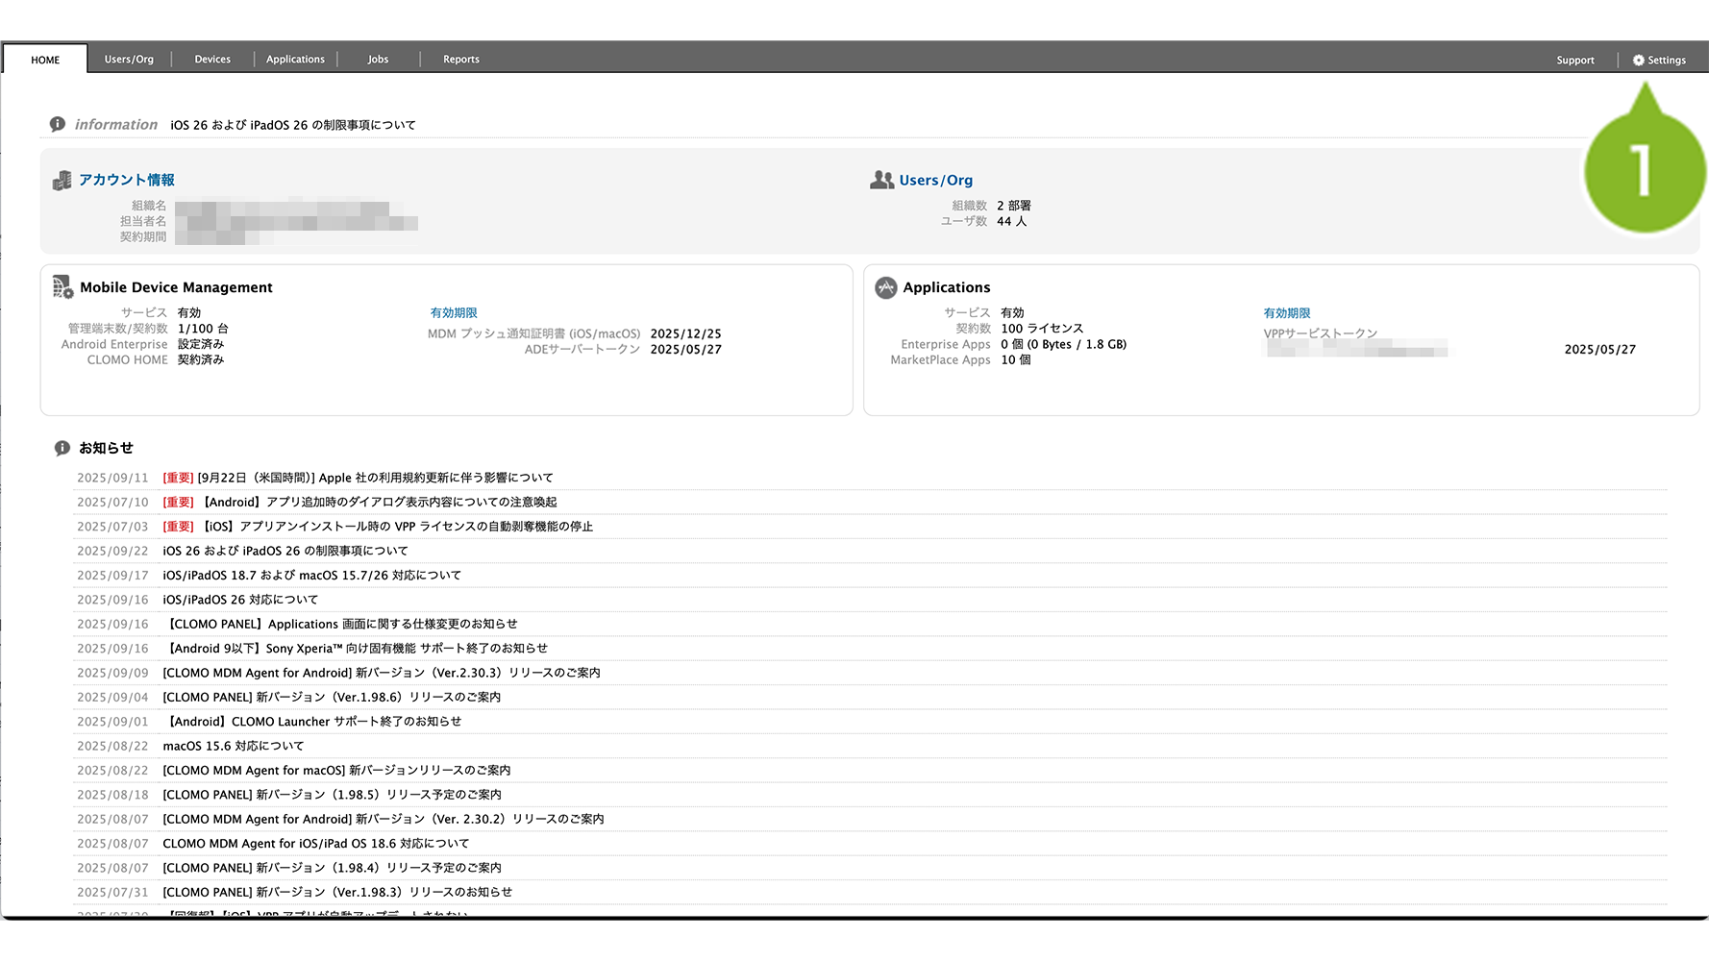The width and height of the screenshot is (1709, 961).
Task: Click the Settings gear icon
Action: pos(1638,60)
